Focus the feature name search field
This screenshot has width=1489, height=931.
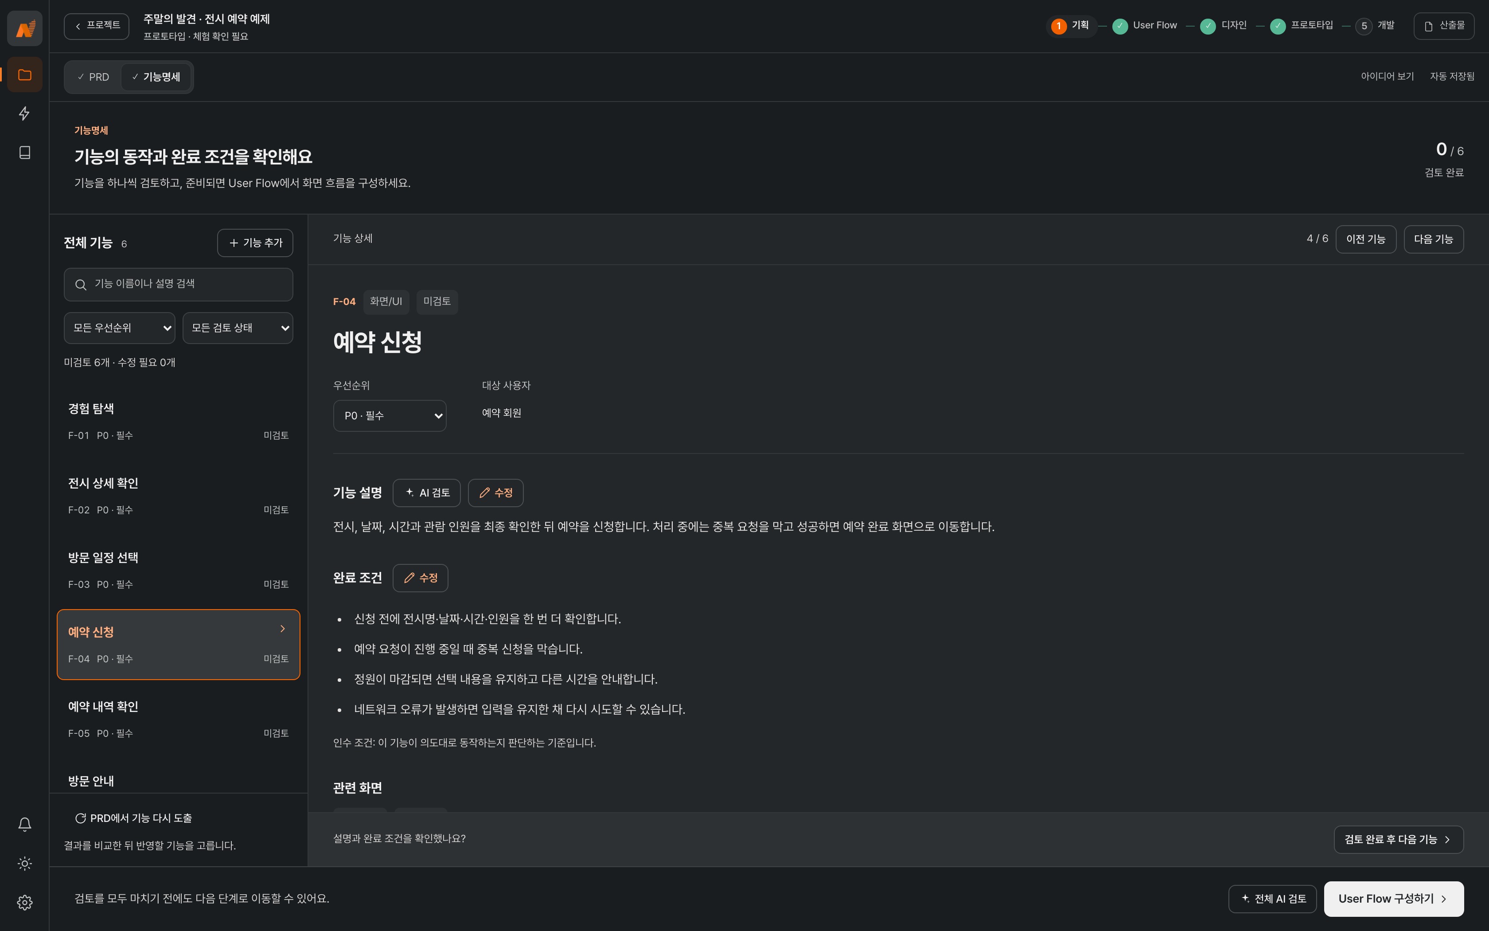[179, 285]
